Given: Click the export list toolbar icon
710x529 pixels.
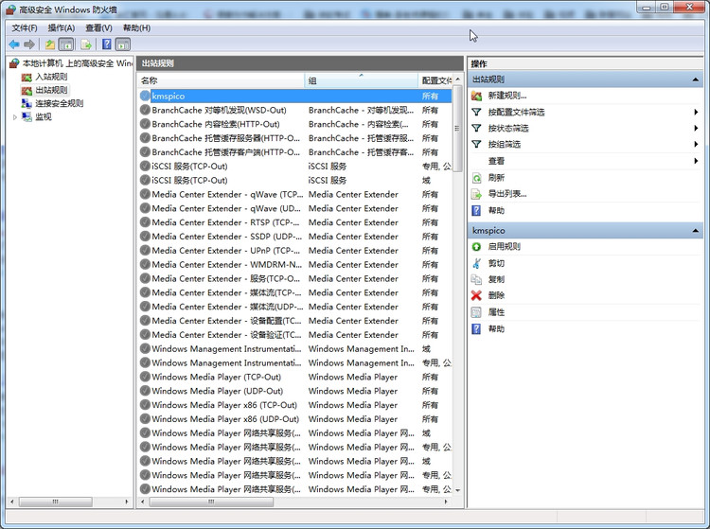Looking at the screenshot, I should coord(86,44).
